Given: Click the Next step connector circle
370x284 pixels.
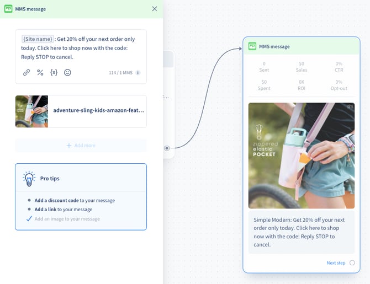Looking at the screenshot, I should coord(352,263).
